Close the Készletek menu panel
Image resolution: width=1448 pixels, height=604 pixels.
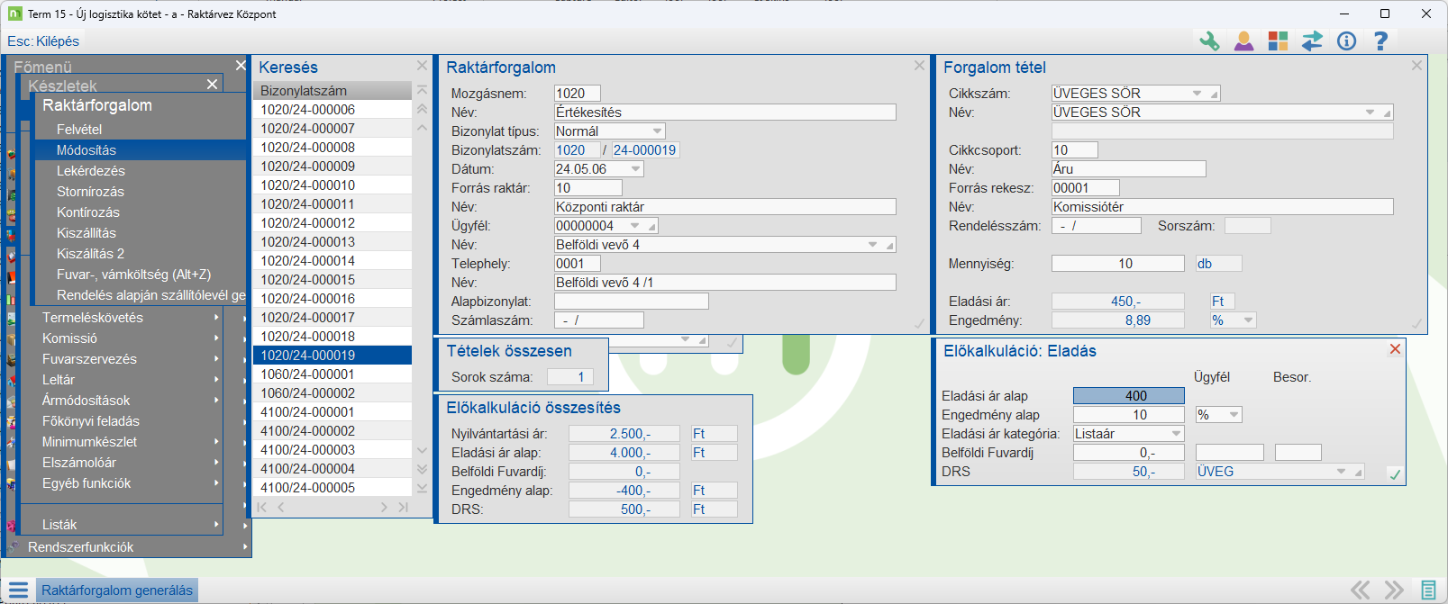coord(212,84)
